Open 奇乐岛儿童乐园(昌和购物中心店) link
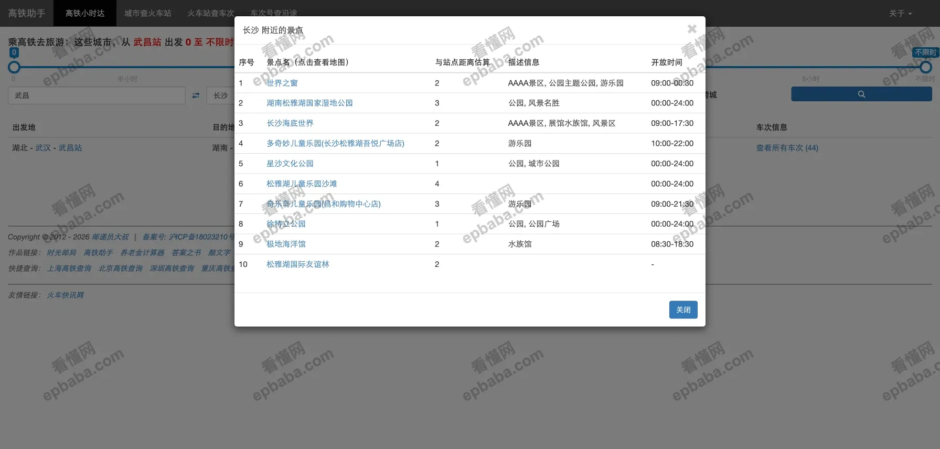The width and height of the screenshot is (940, 449). 324,204
